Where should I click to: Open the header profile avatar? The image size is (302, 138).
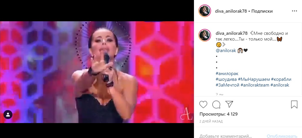pyautogui.click(x=205, y=11)
